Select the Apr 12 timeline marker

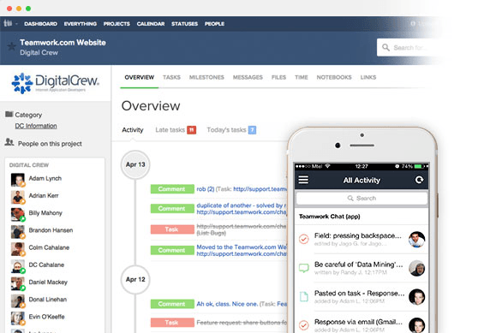pos(135,280)
